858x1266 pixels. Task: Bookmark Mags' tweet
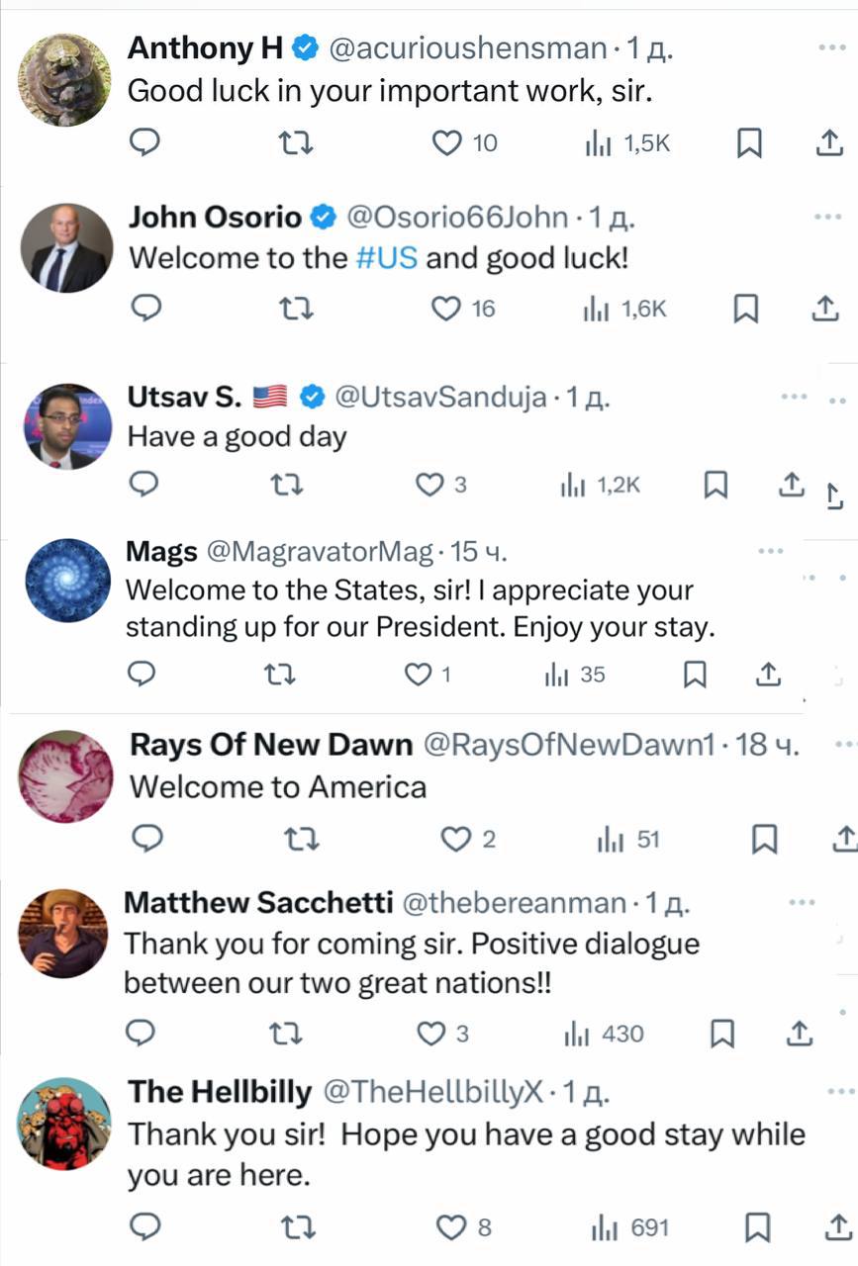click(696, 675)
